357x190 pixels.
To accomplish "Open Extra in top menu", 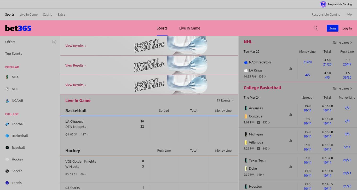I will pos(61,15).
